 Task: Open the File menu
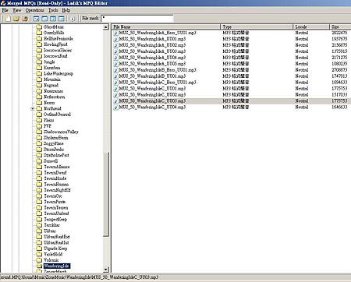5,10
